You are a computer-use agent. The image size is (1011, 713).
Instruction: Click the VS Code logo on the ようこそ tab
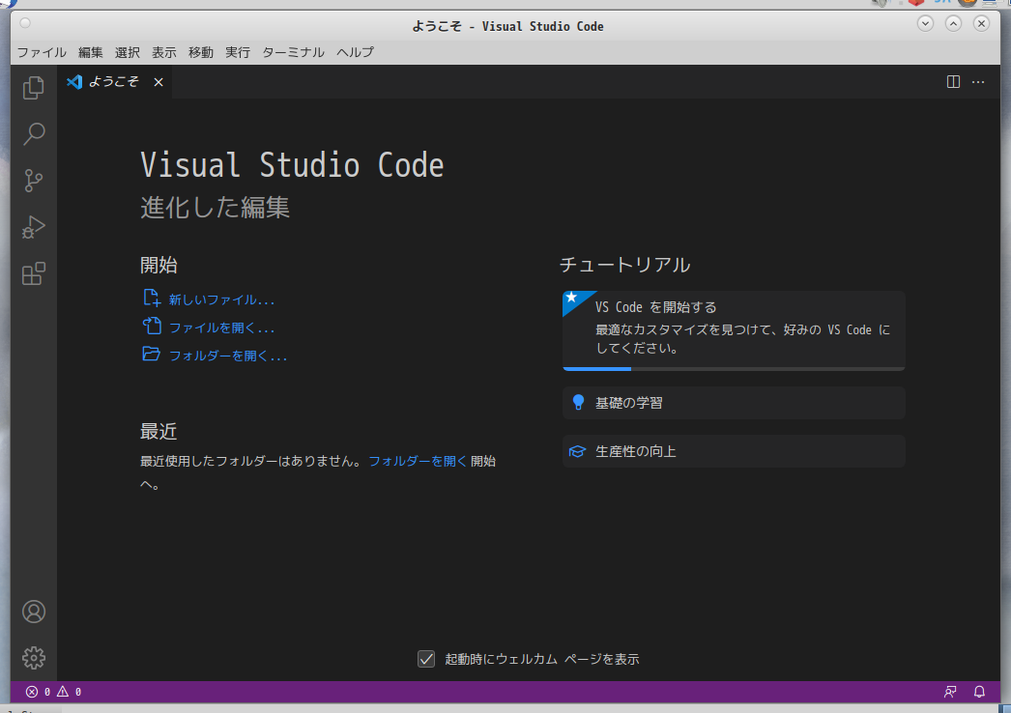(x=74, y=82)
